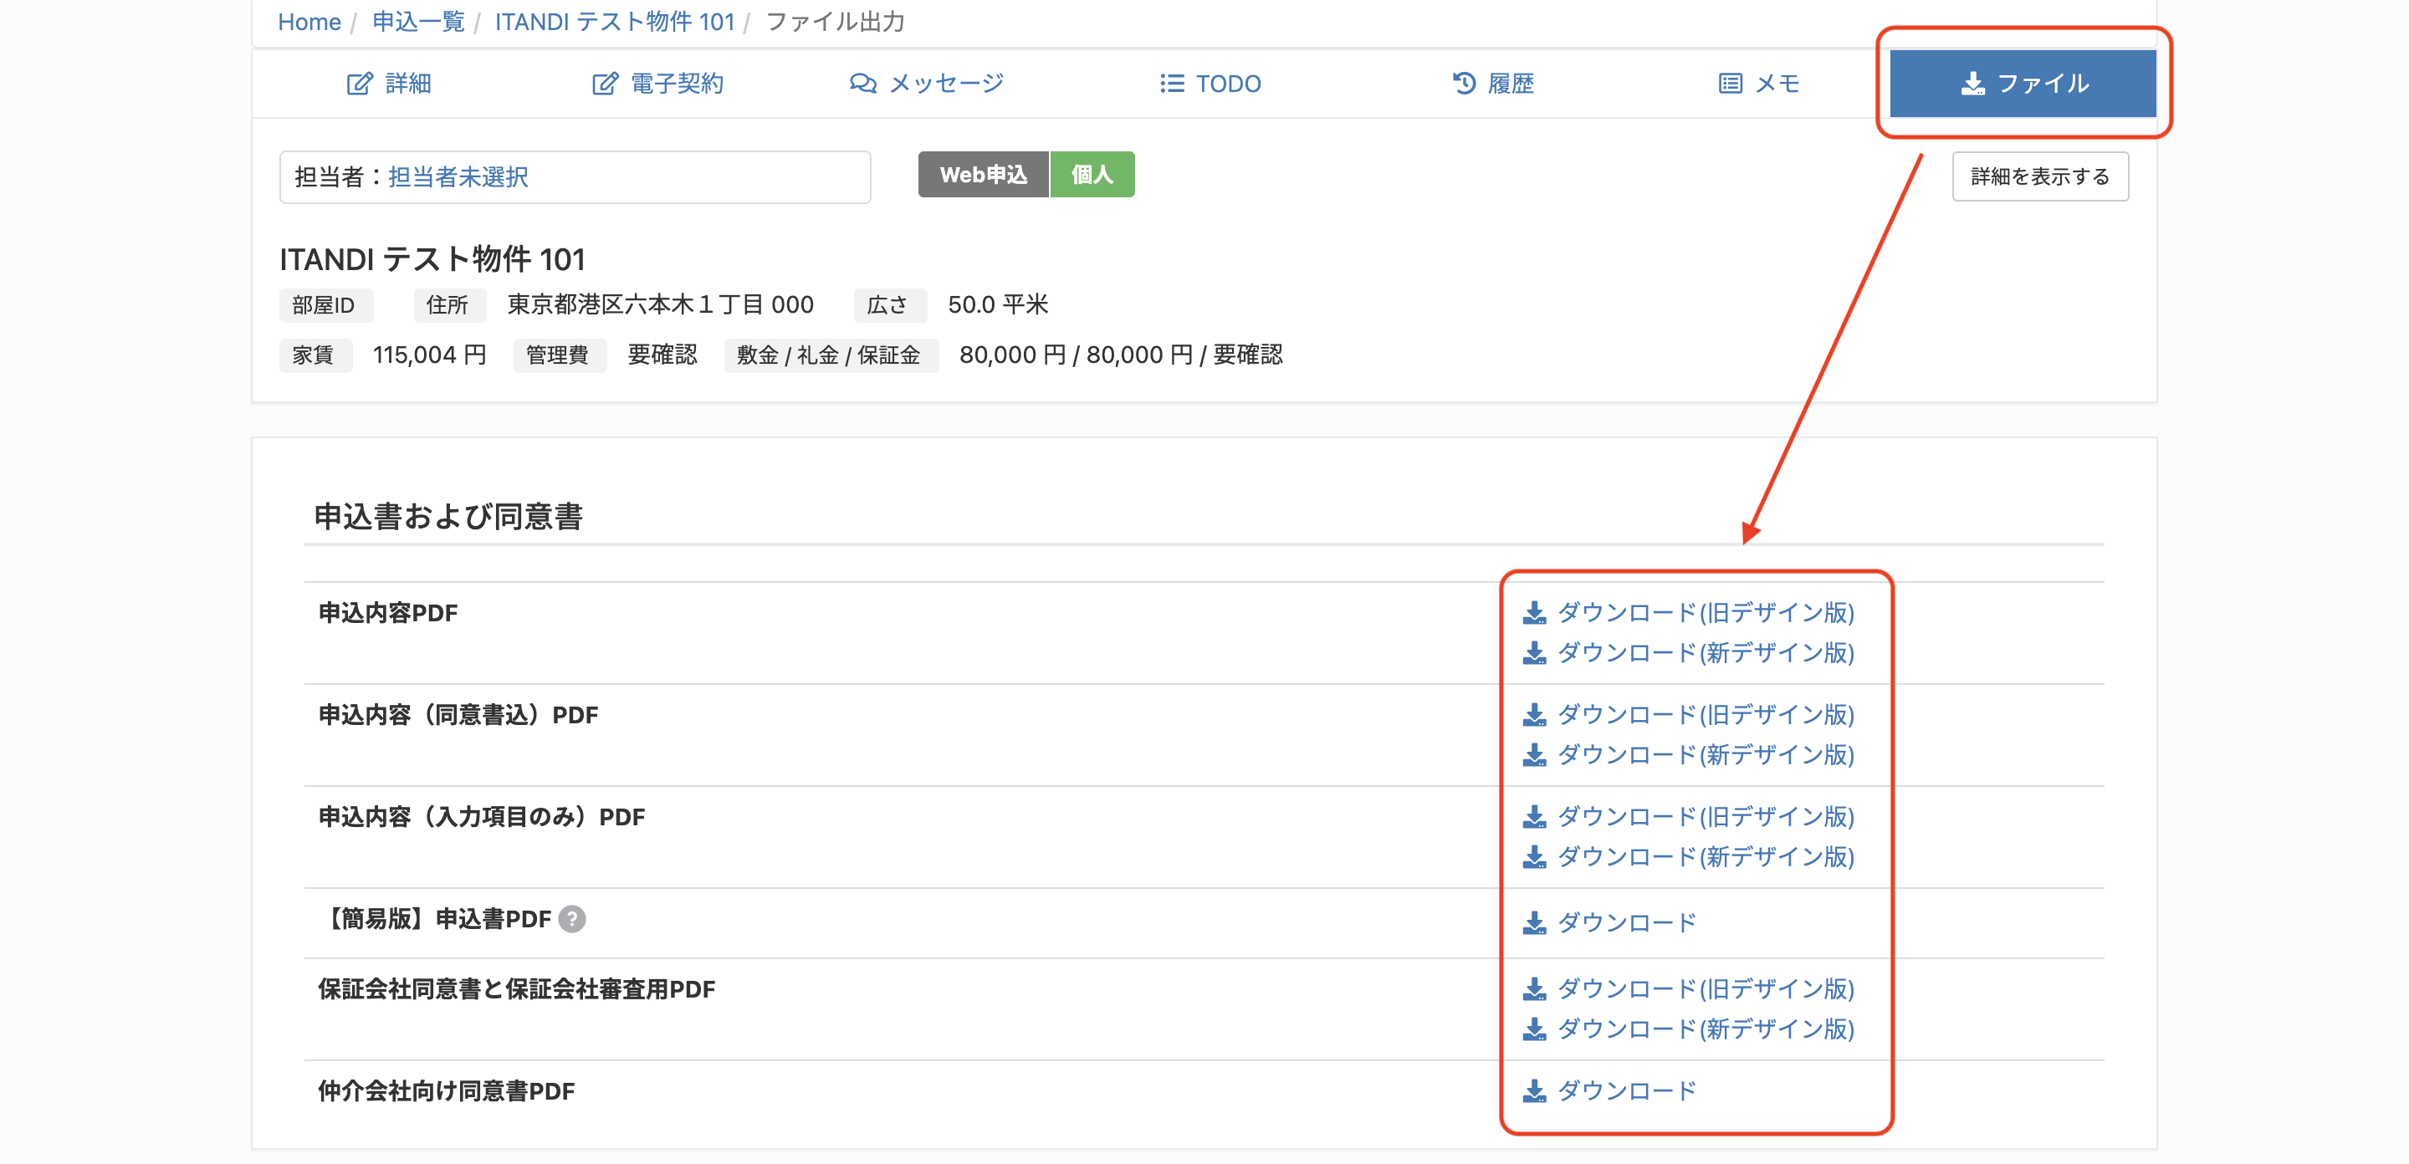
Task: Open the メッセージ tab
Action: pos(926,84)
